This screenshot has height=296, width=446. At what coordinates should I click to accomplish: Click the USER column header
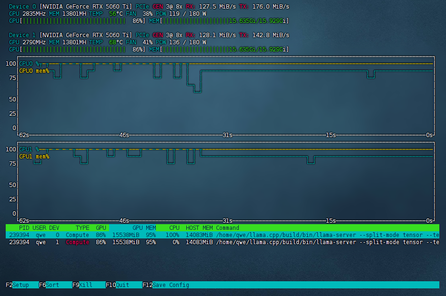point(39,228)
